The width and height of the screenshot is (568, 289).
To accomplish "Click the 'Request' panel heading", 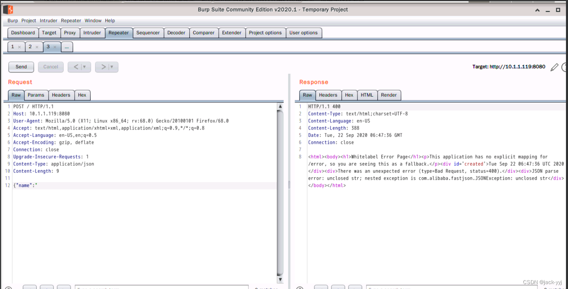I will pos(20,82).
